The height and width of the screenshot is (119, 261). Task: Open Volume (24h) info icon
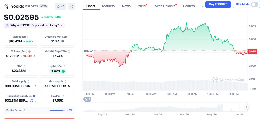[30, 52]
